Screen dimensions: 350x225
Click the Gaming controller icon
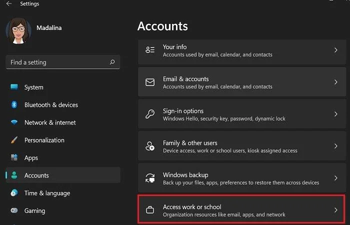pos(14,210)
